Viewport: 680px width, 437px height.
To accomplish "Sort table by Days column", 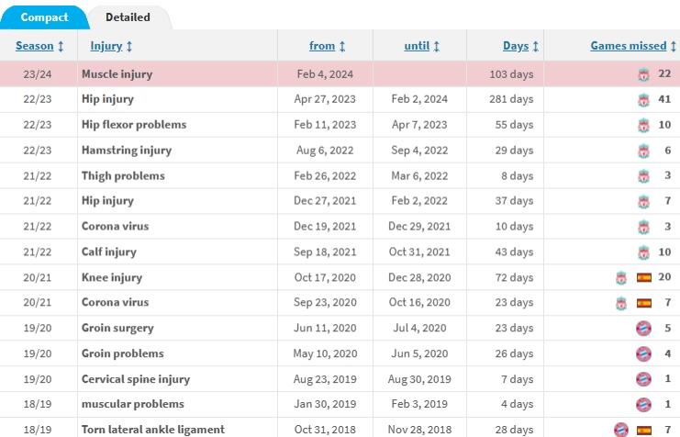I will pyautogui.click(x=520, y=46).
